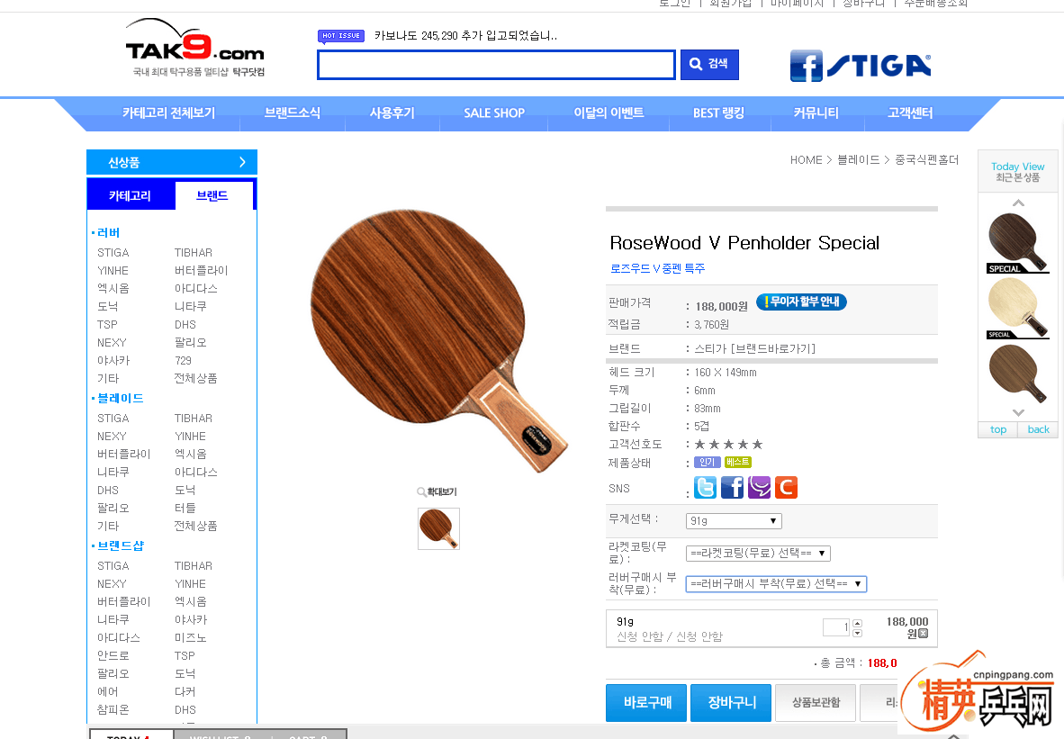Share product on Twitter
Screen dimensions: 1064x739
pos(705,487)
